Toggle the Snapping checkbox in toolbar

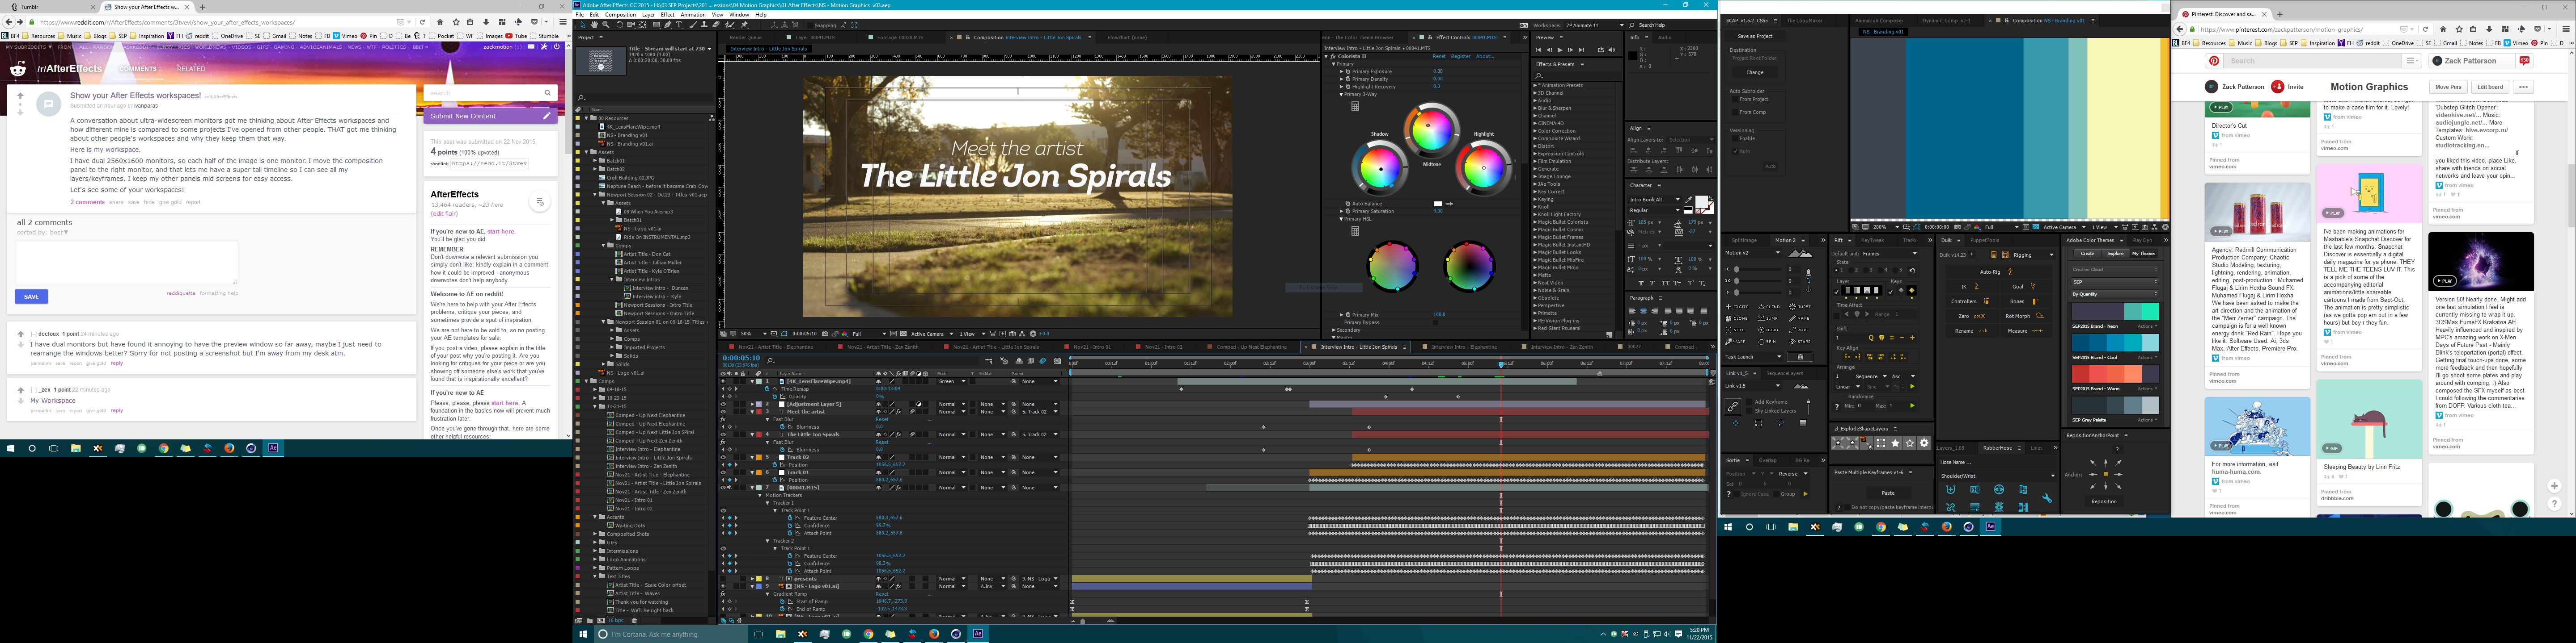[810, 26]
